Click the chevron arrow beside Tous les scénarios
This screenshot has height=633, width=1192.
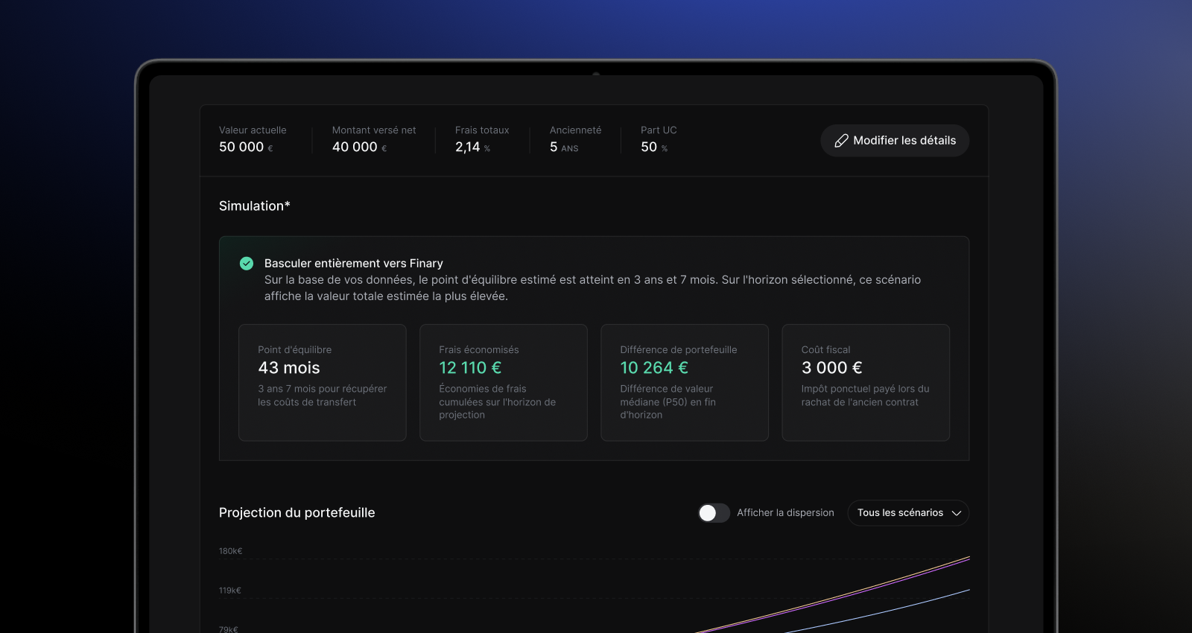coord(957,513)
